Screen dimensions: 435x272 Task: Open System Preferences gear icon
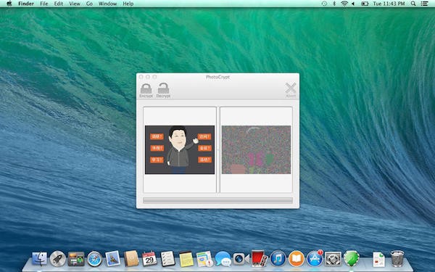(333, 259)
